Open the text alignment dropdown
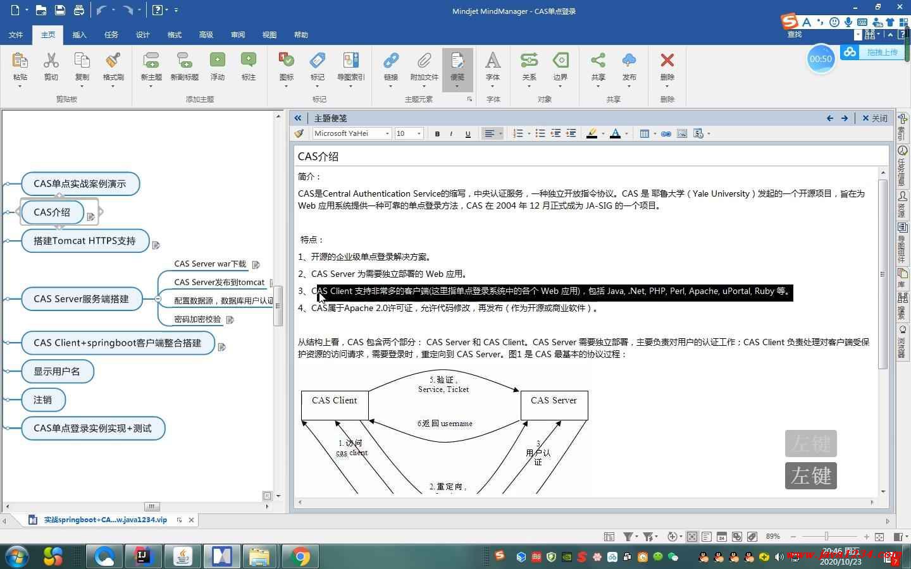This screenshot has width=911, height=569. point(500,133)
